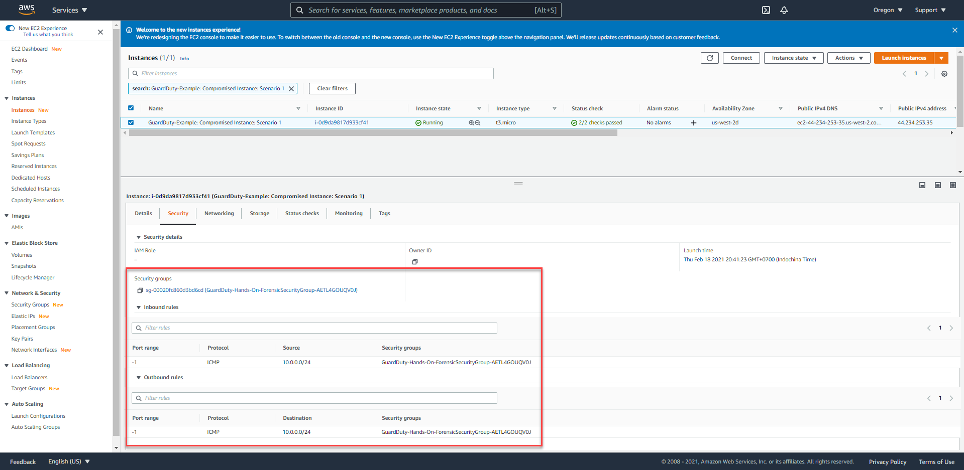Go to next inbound rules page
The image size is (964, 470).
(x=951, y=328)
